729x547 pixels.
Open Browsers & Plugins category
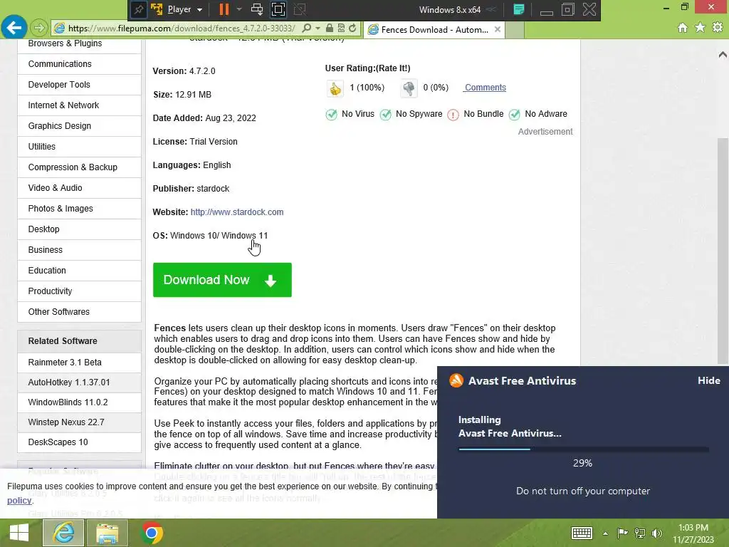[79, 46]
